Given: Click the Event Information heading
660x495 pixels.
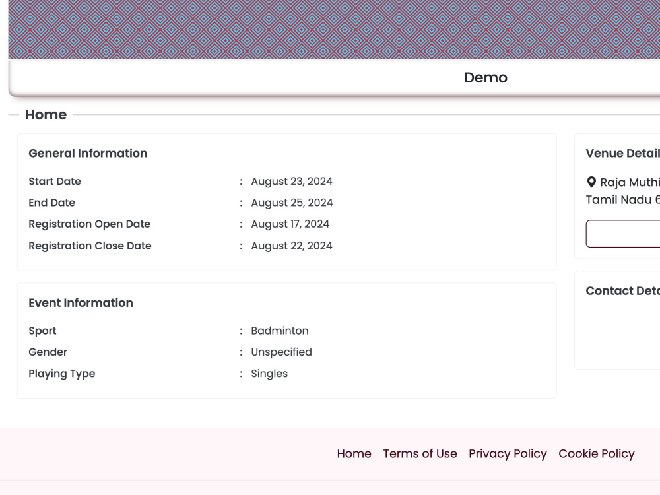Looking at the screenshot, I should click(x=81, y=303).
